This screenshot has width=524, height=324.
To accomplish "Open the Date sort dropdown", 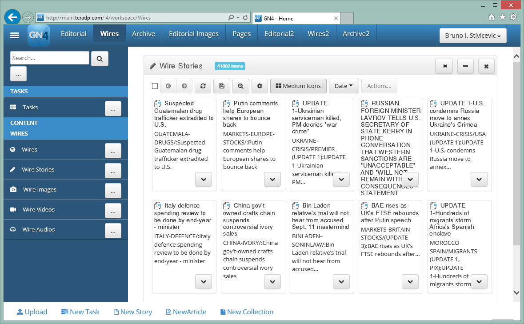I will tap(344, 86).
